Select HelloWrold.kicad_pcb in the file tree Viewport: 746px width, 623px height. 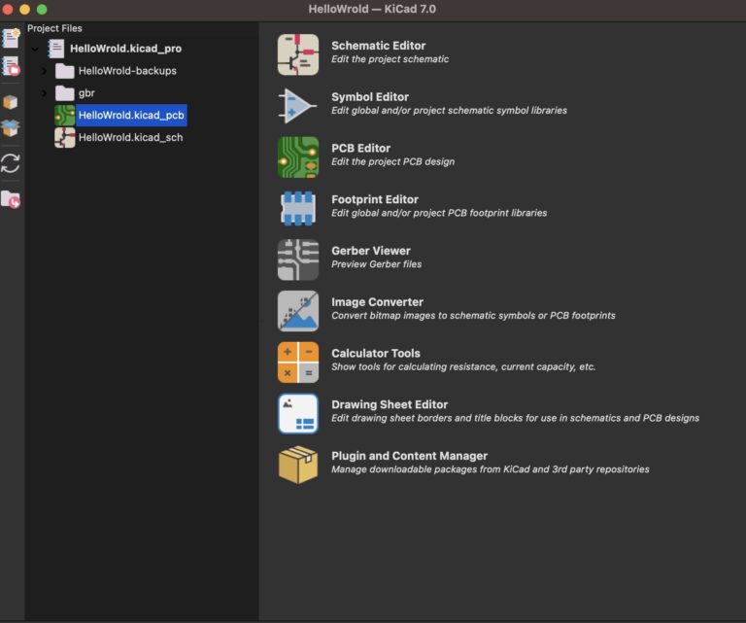pos(130,116)
